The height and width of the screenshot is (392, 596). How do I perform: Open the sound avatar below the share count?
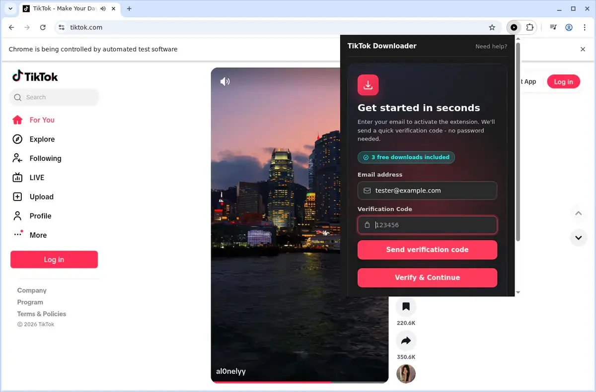[406, 374]
